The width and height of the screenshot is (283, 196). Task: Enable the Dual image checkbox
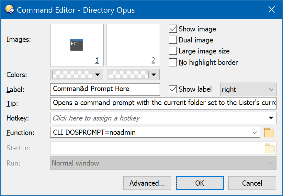173,40
